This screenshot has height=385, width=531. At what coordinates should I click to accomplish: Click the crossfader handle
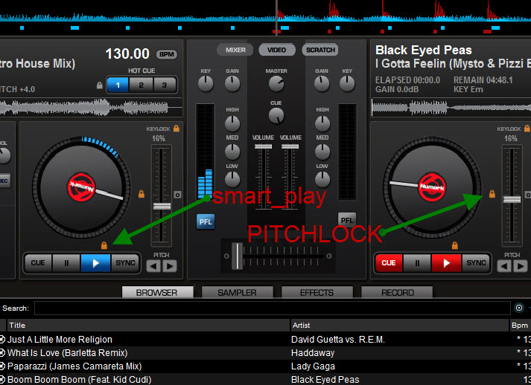tap(237, 256)
